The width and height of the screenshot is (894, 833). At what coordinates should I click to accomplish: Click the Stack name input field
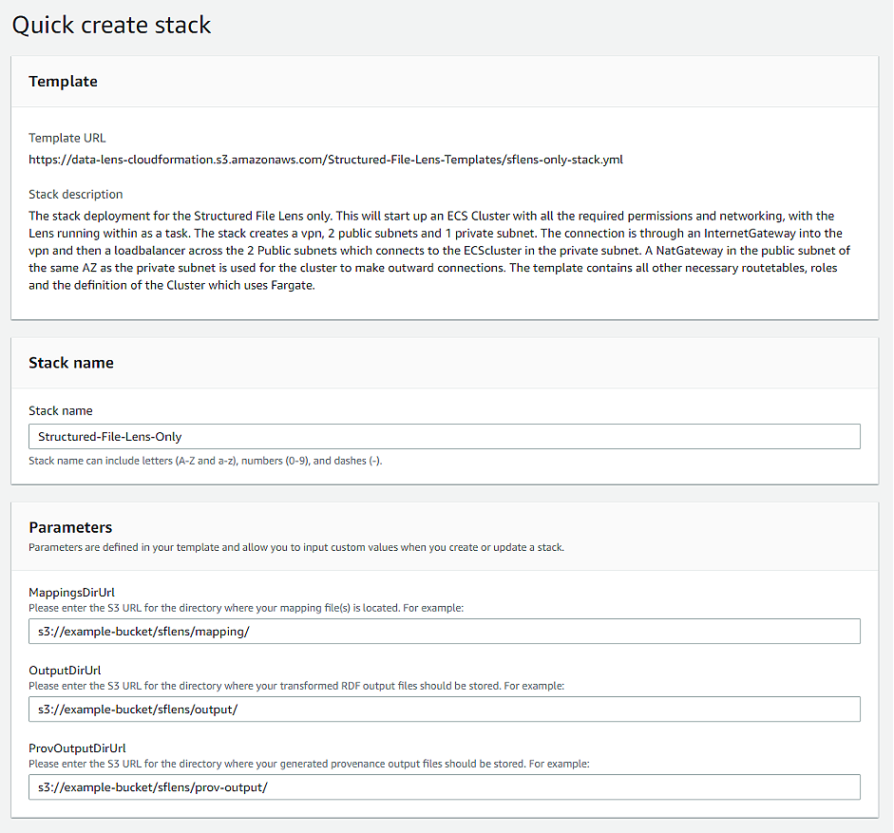pyautogui.click(x=444, y=436)
